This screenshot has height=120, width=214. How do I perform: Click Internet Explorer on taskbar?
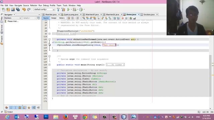7,117
